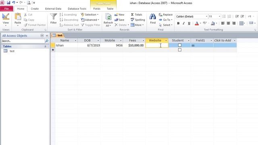Switch to Database Tools tab
Viewport: 258px width, 145px height.
point(77,9)
